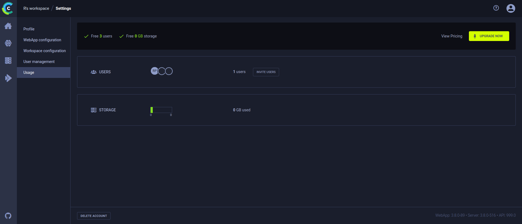Switch to WebApp configuration

tap(42, 40)
